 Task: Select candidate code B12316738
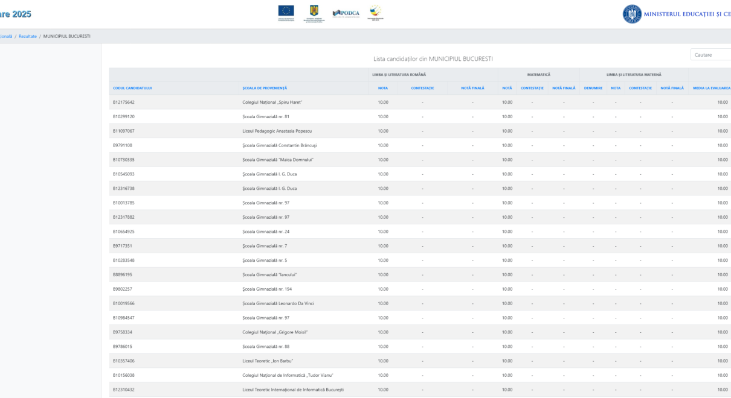[x=124, y=189]
